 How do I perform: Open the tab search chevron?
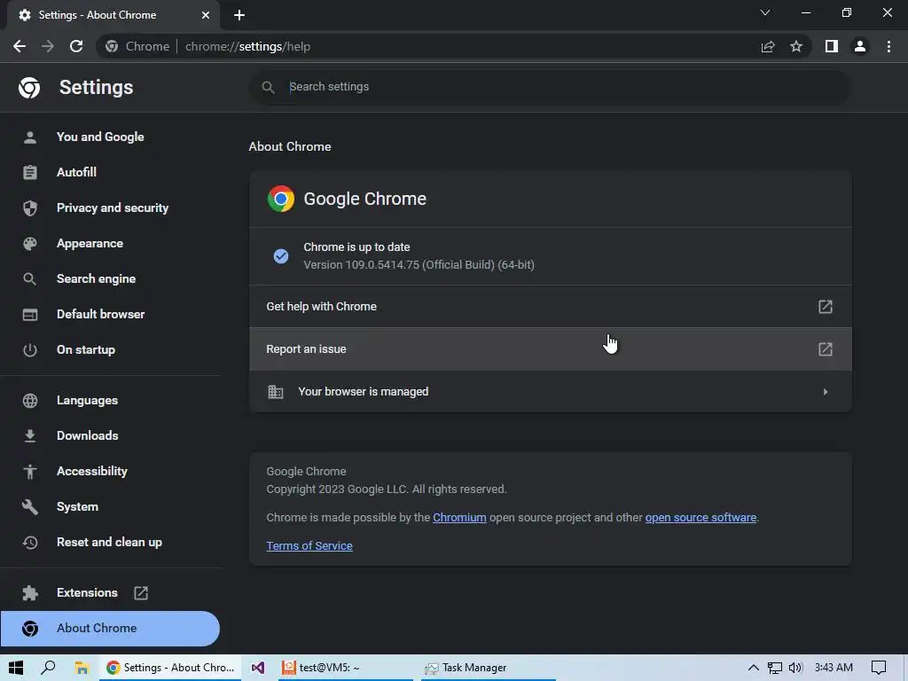[765, 12]
